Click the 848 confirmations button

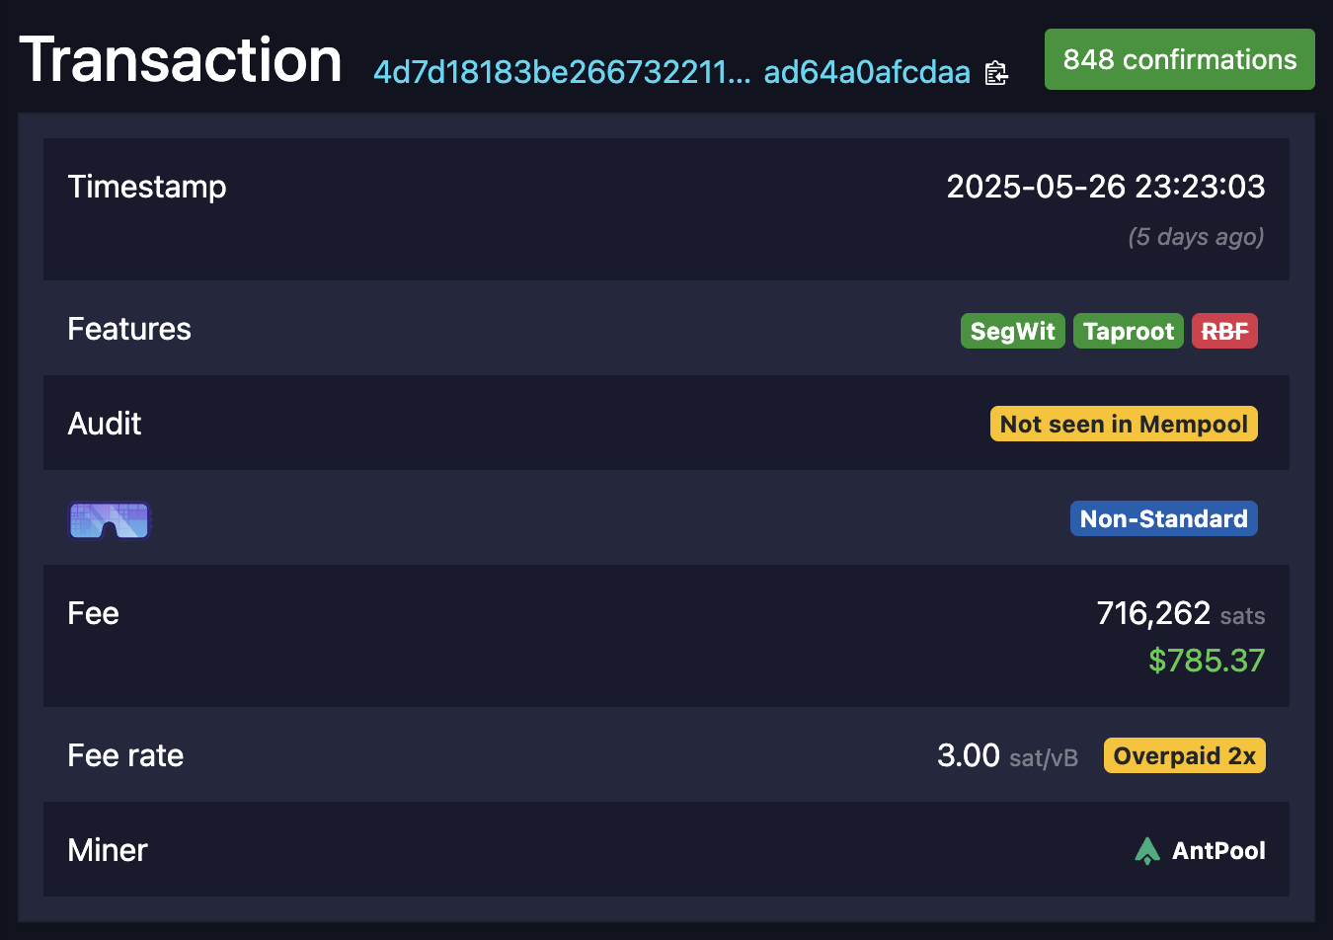pos(1179,59)
